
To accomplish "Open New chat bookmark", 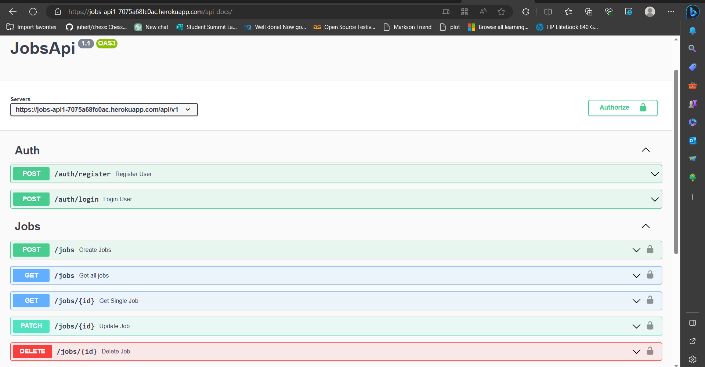I will click(x=151, y=27).
